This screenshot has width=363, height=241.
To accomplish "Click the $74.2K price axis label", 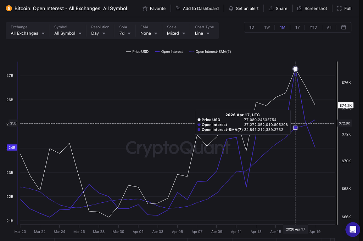I will (346, 106).
